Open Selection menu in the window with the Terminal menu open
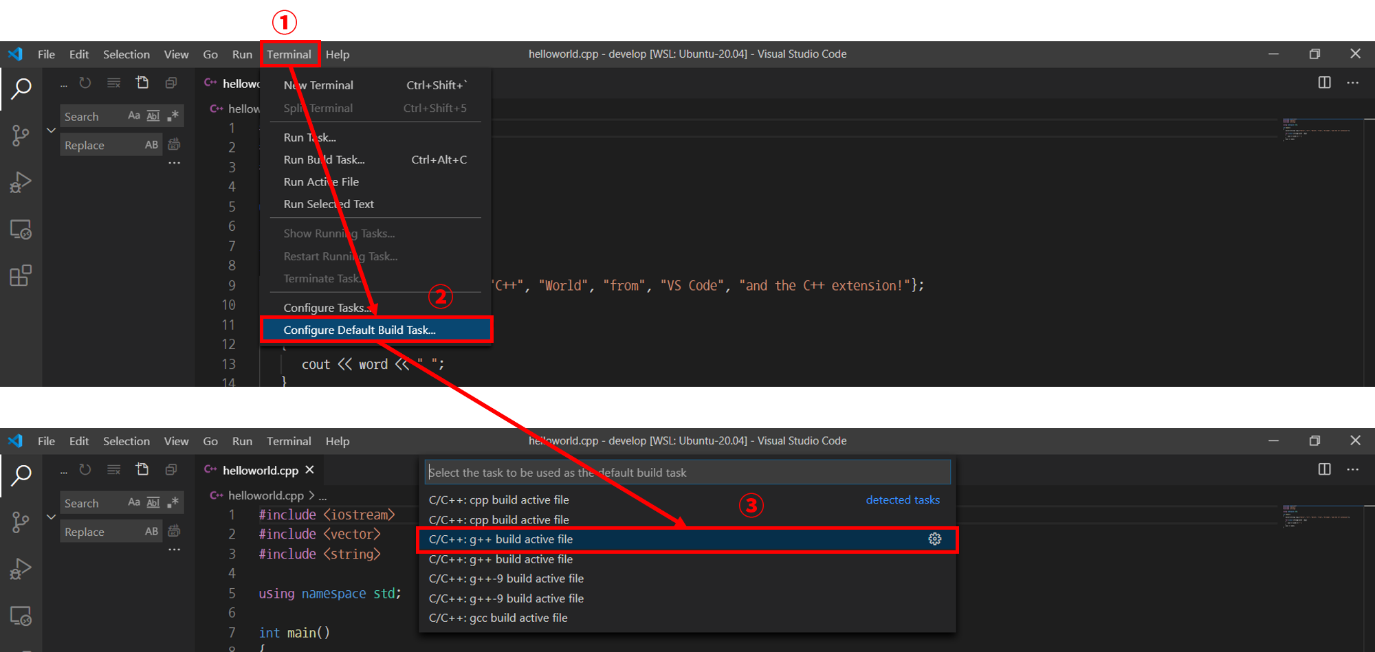 (x=126, y=54)
